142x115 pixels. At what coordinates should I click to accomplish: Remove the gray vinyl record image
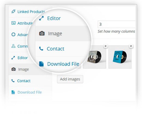coord(105,46)
